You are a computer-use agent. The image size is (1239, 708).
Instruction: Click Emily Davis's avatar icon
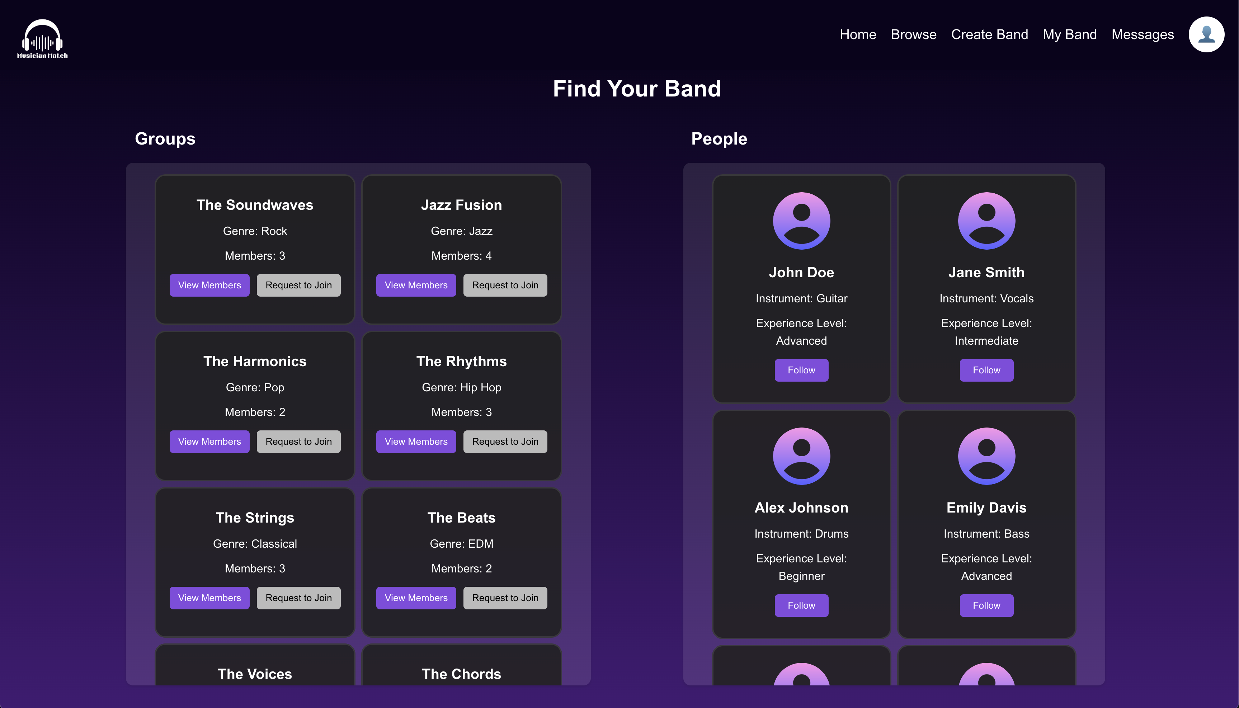point(986,456)
